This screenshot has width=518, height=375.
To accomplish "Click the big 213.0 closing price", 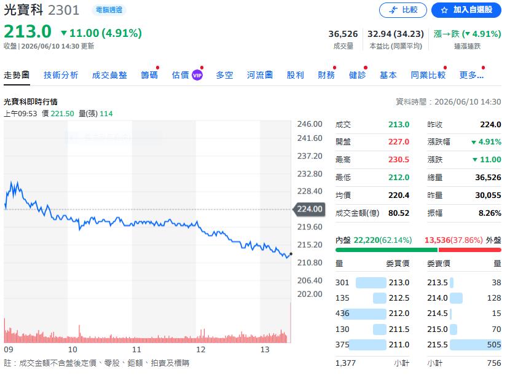I will click(x=28, y=32).
